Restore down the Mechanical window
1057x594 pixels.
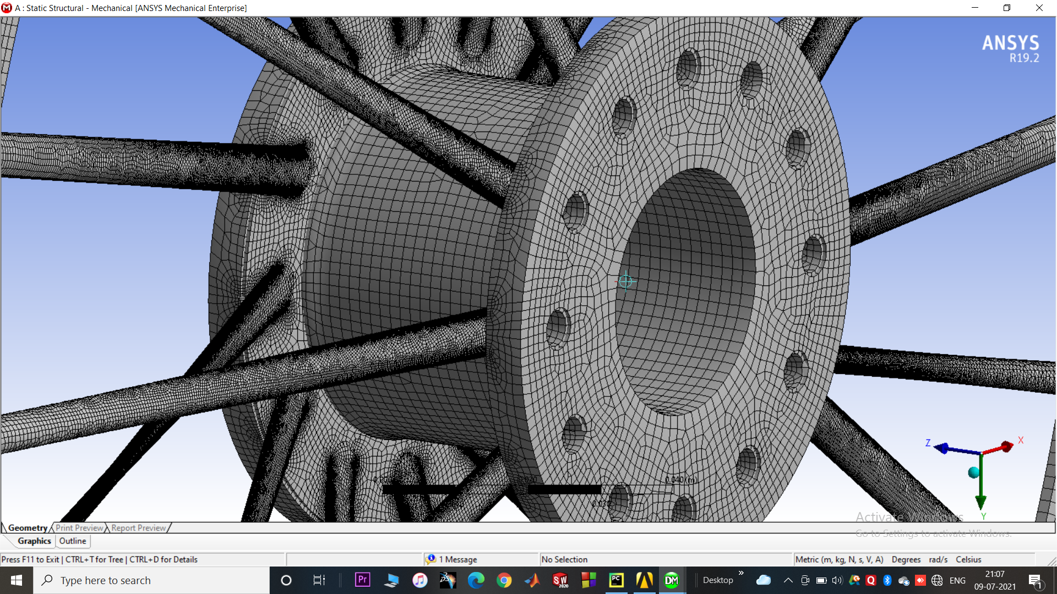pos(1006,8)
